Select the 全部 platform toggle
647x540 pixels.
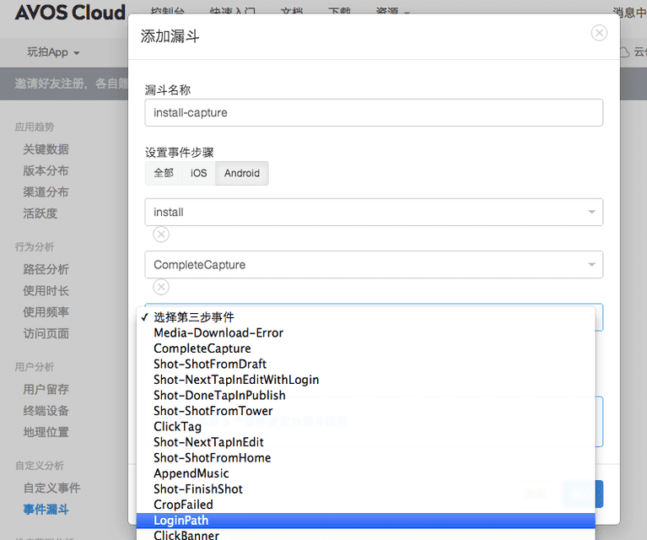click(x=163, y=173)
